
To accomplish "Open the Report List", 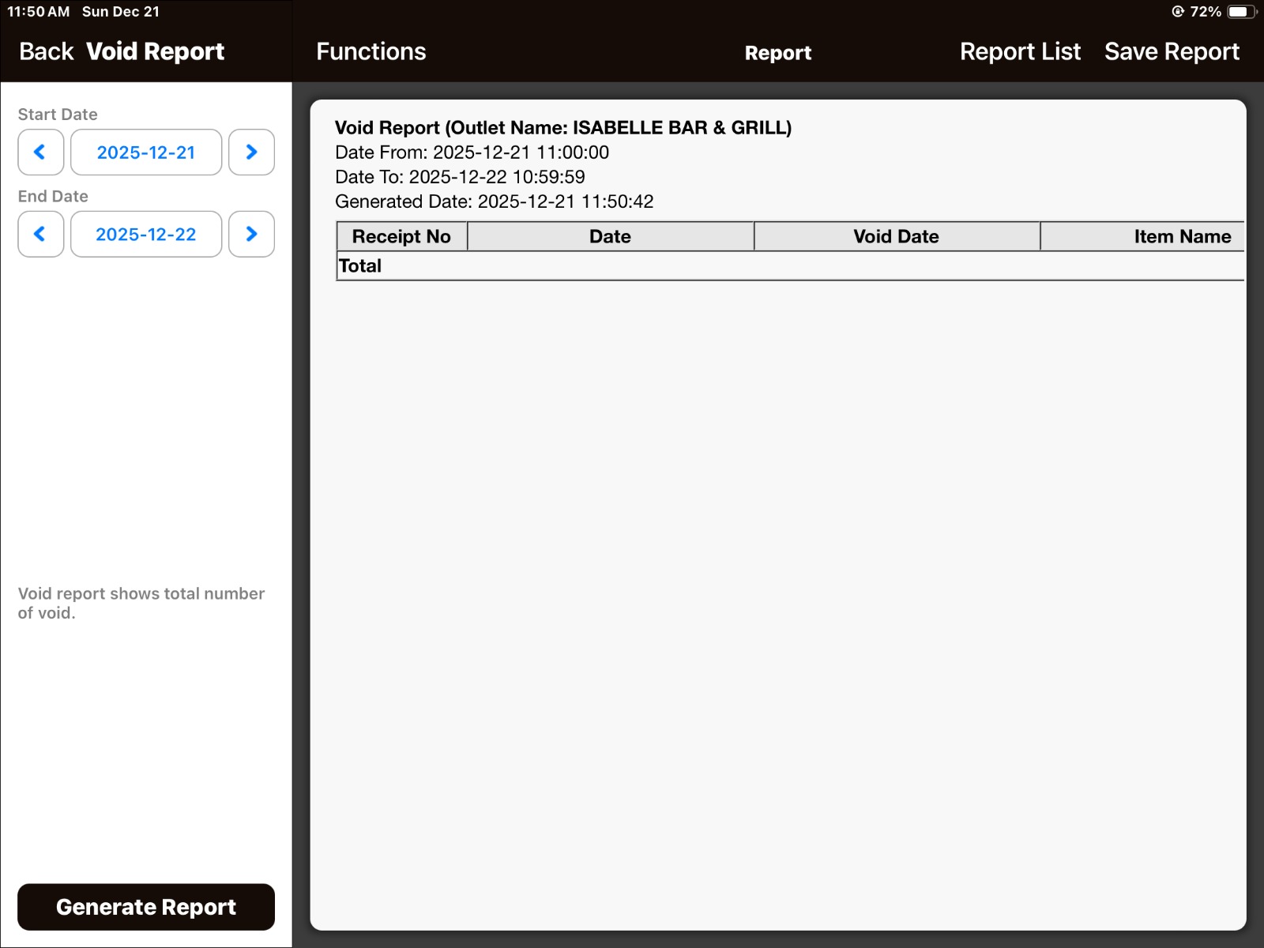I will (1019, 51).
